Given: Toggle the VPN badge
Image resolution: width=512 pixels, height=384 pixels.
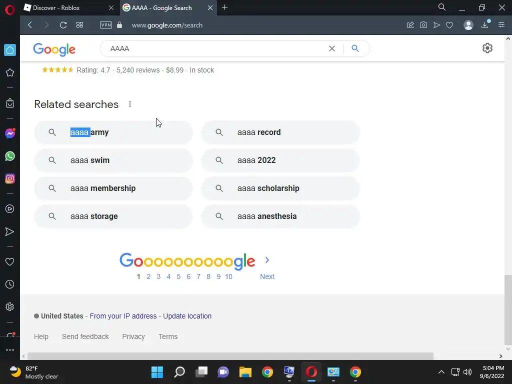Looking at the screenshot, I should pos(106,25).
